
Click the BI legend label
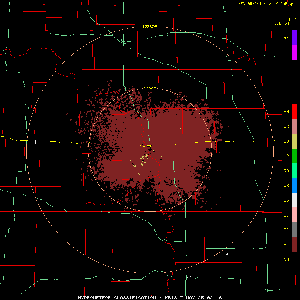286,245
